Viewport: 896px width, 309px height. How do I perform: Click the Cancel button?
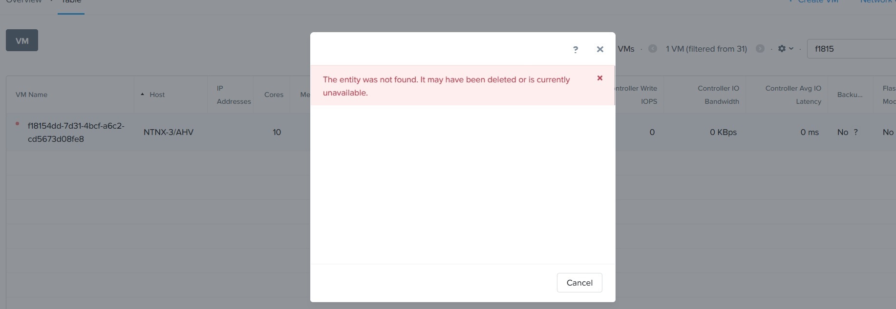click(579, 283)
